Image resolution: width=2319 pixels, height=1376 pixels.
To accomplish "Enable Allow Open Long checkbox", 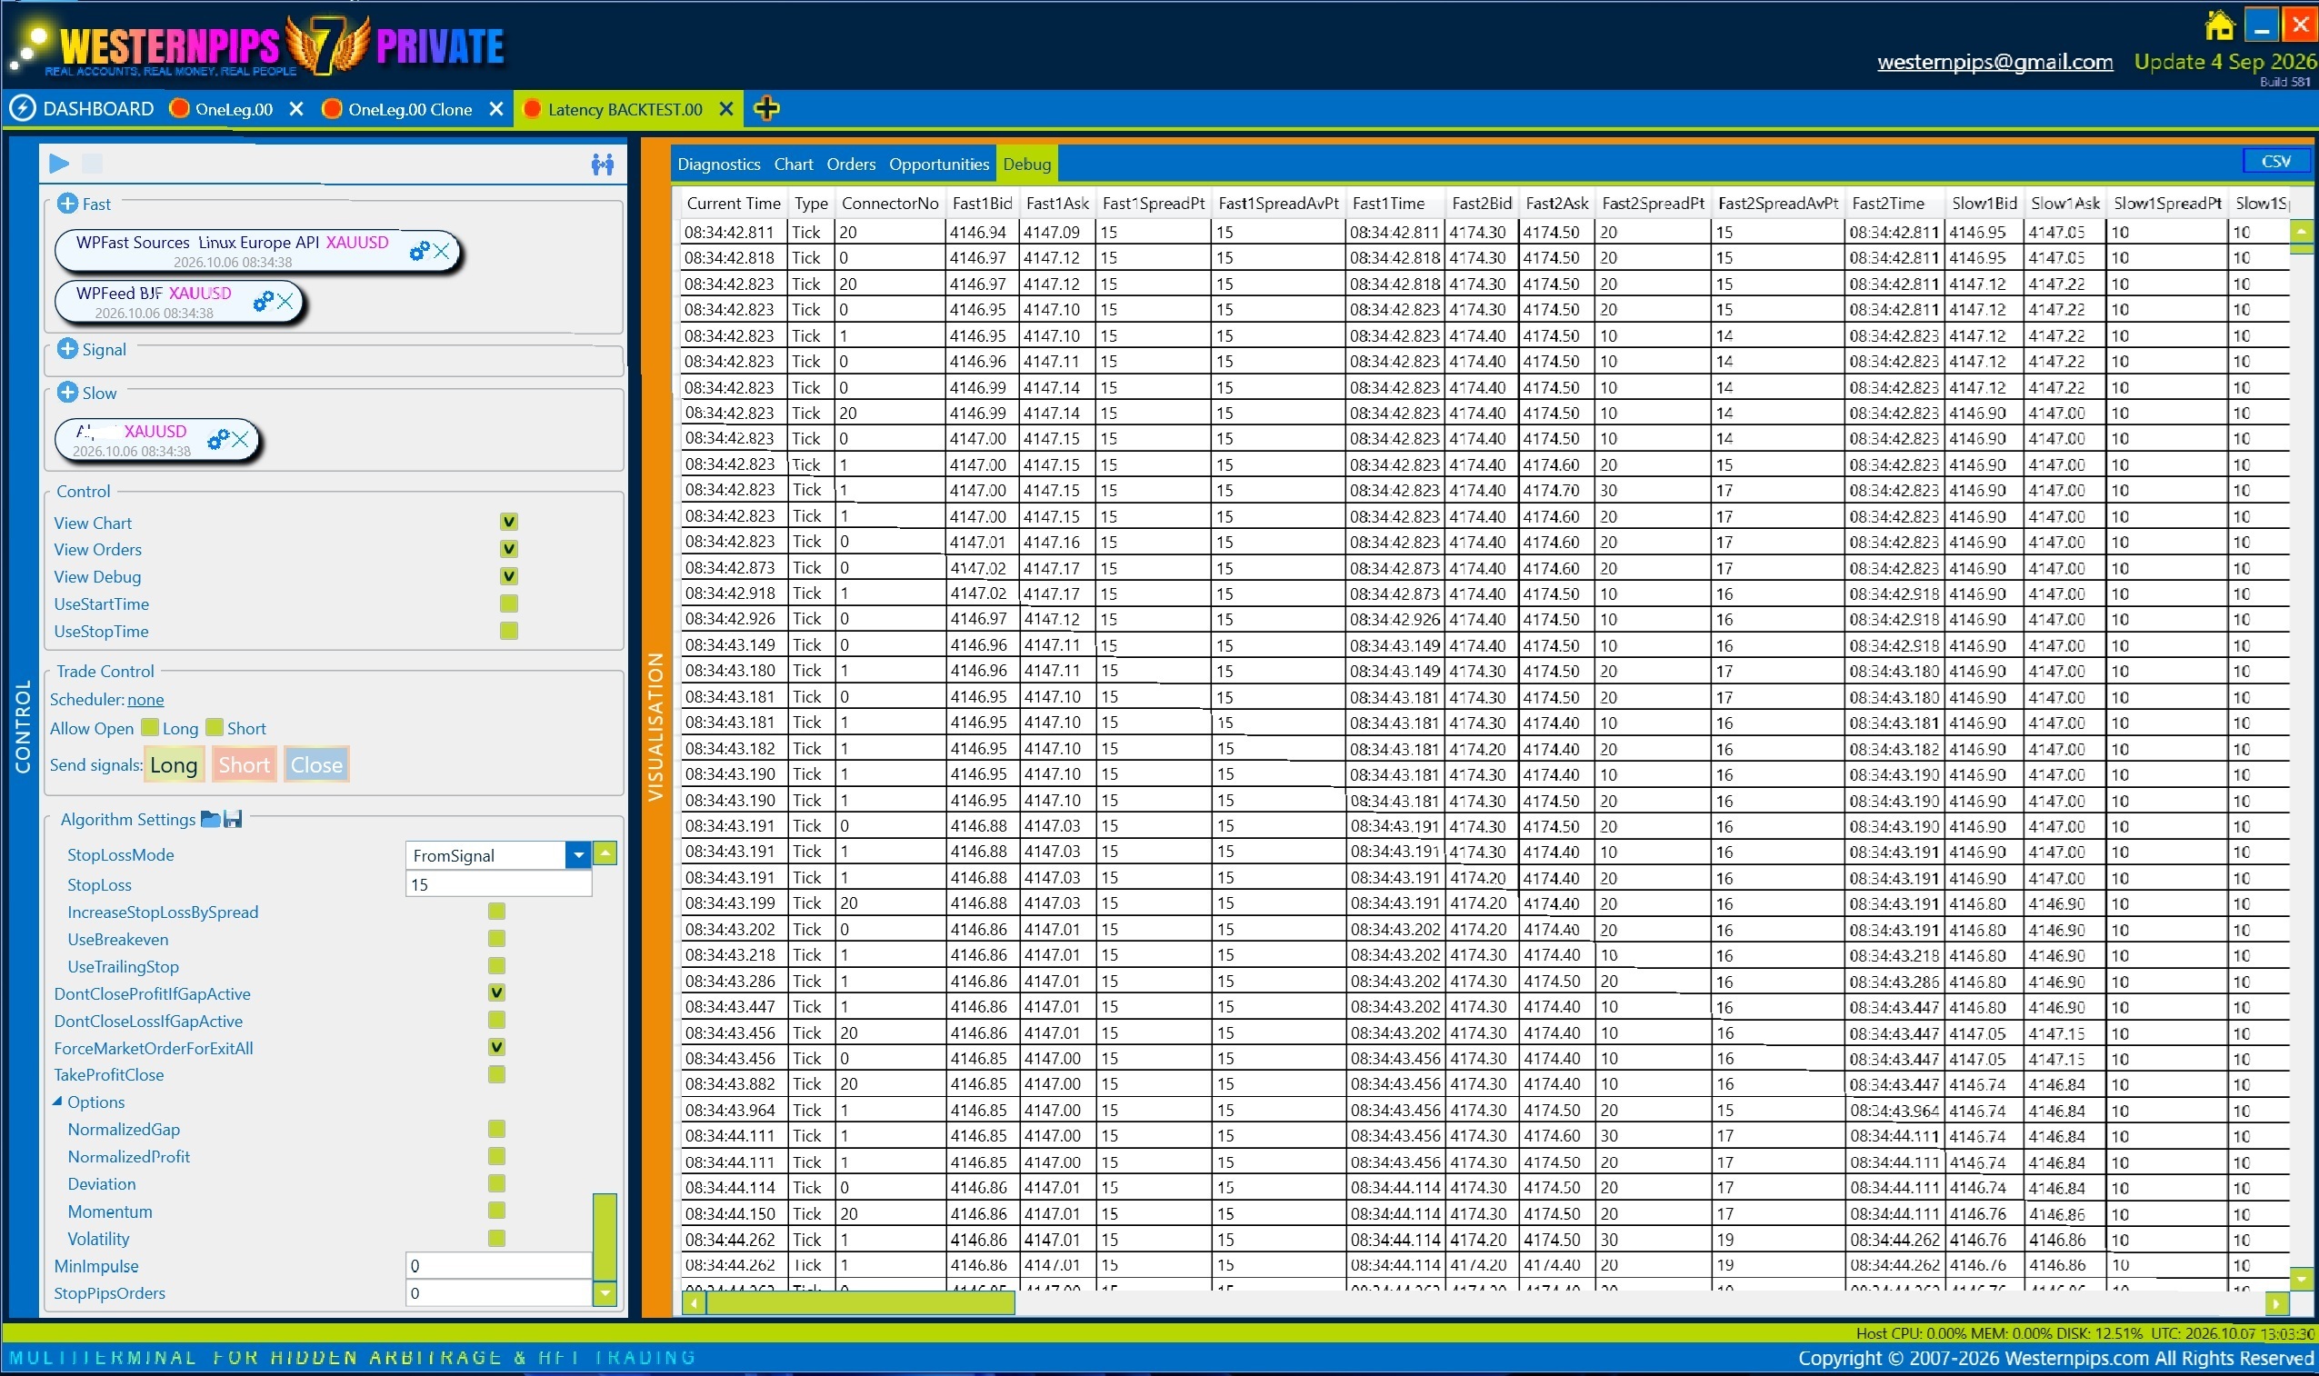I will click(x=150, y=727).
